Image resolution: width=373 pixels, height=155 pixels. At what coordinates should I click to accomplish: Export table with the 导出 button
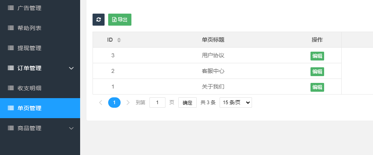click(x=120, y=20)
